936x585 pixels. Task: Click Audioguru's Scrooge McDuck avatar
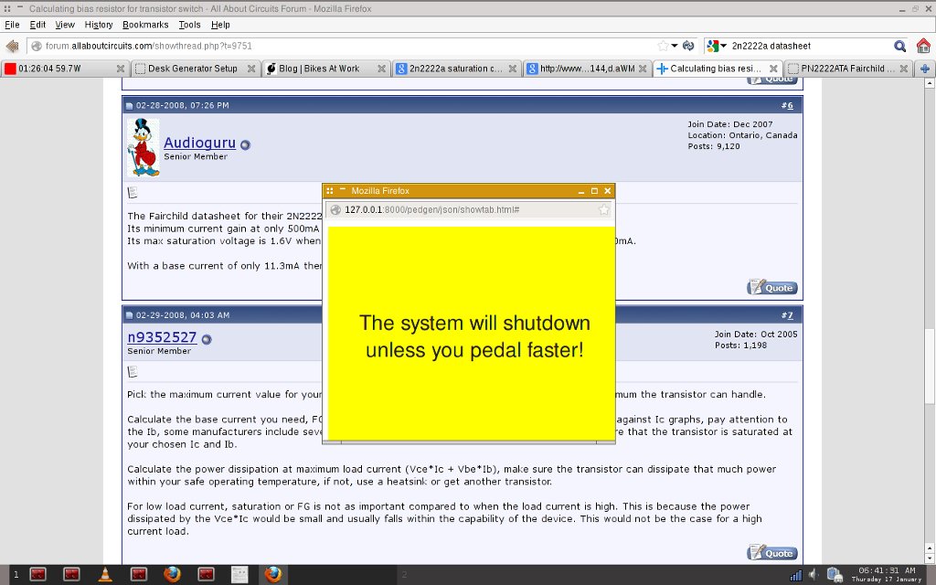tap(144, 147)
